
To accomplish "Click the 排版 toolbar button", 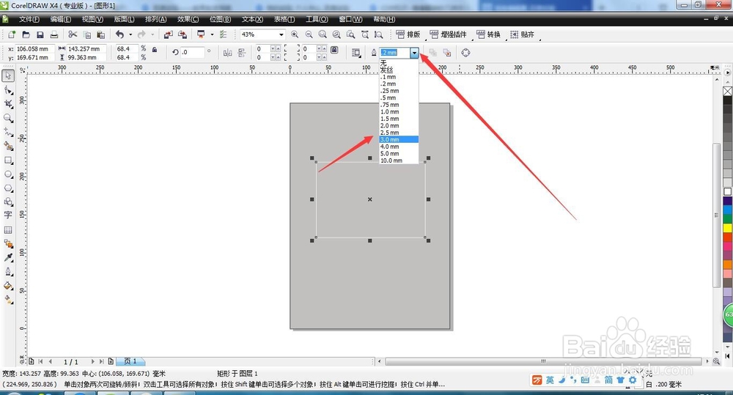I will click(x=408, y=34).
